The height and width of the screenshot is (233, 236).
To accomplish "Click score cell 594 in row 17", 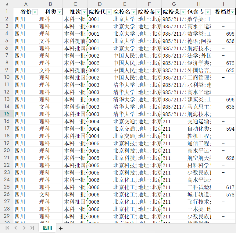I will pyautogui.click(x=223, y=129).
